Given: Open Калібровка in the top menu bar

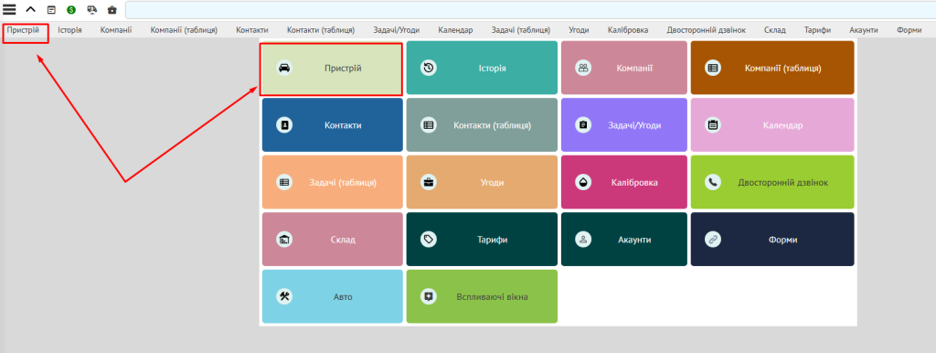Looking at the screenshot, I should (628, 30).
